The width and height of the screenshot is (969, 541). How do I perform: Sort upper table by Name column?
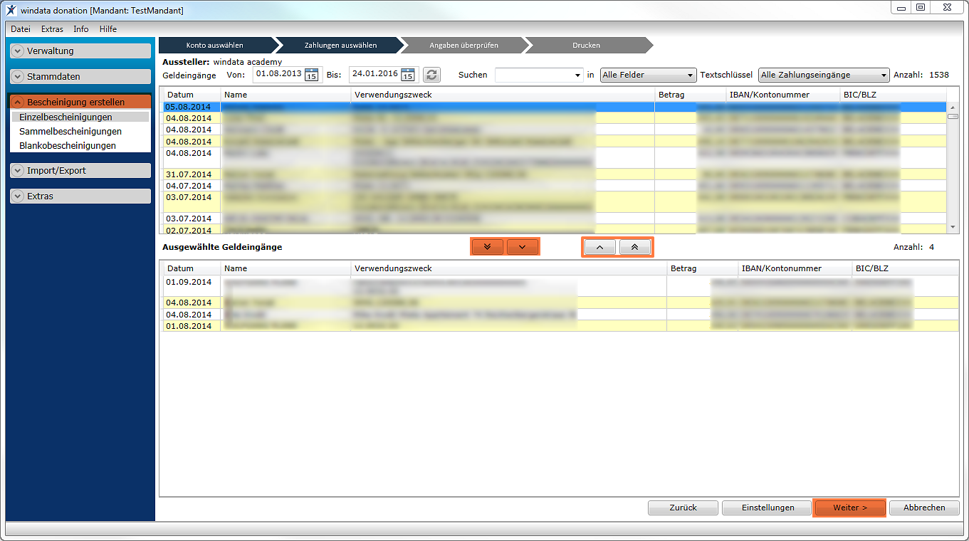coord(286,95)
